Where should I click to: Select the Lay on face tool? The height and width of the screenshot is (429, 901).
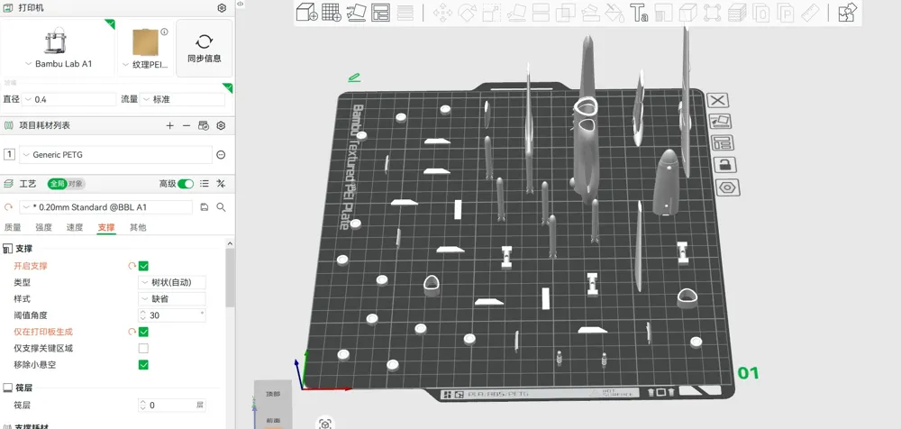516,13
